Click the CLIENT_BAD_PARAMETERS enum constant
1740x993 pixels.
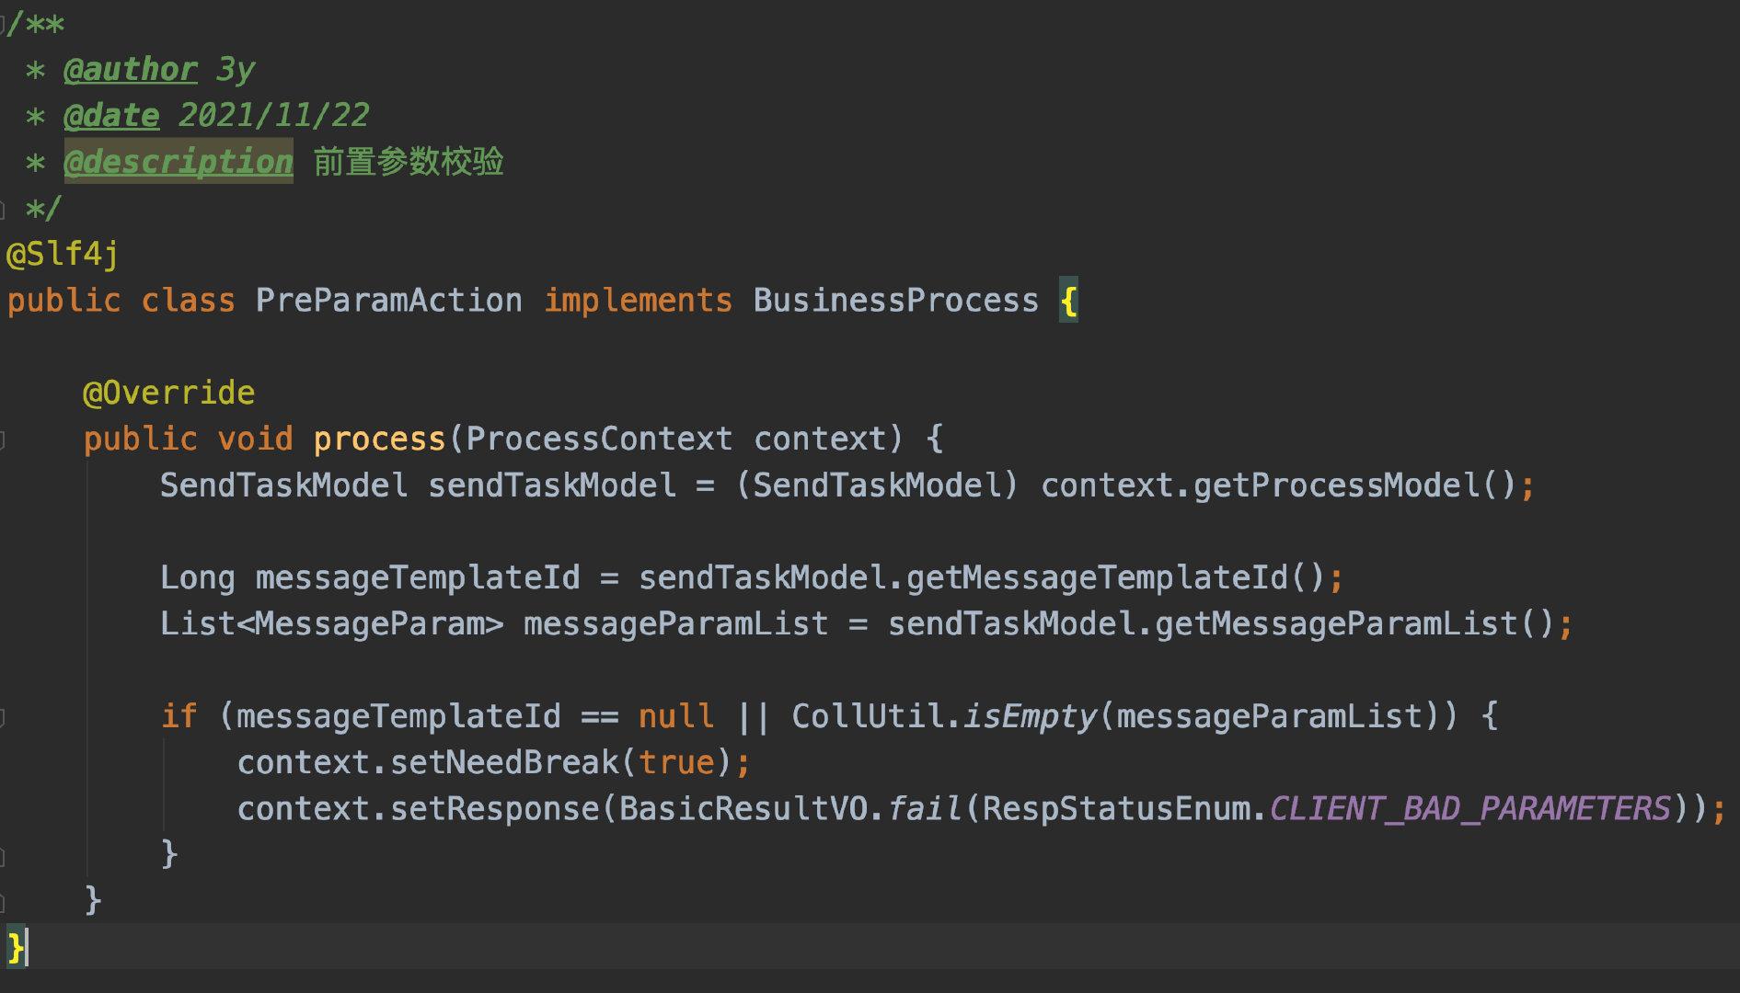pos(1469,809)
